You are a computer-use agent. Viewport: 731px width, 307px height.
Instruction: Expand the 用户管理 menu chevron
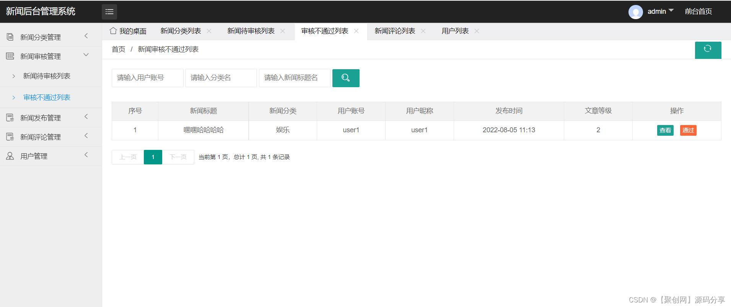(86, 155)
